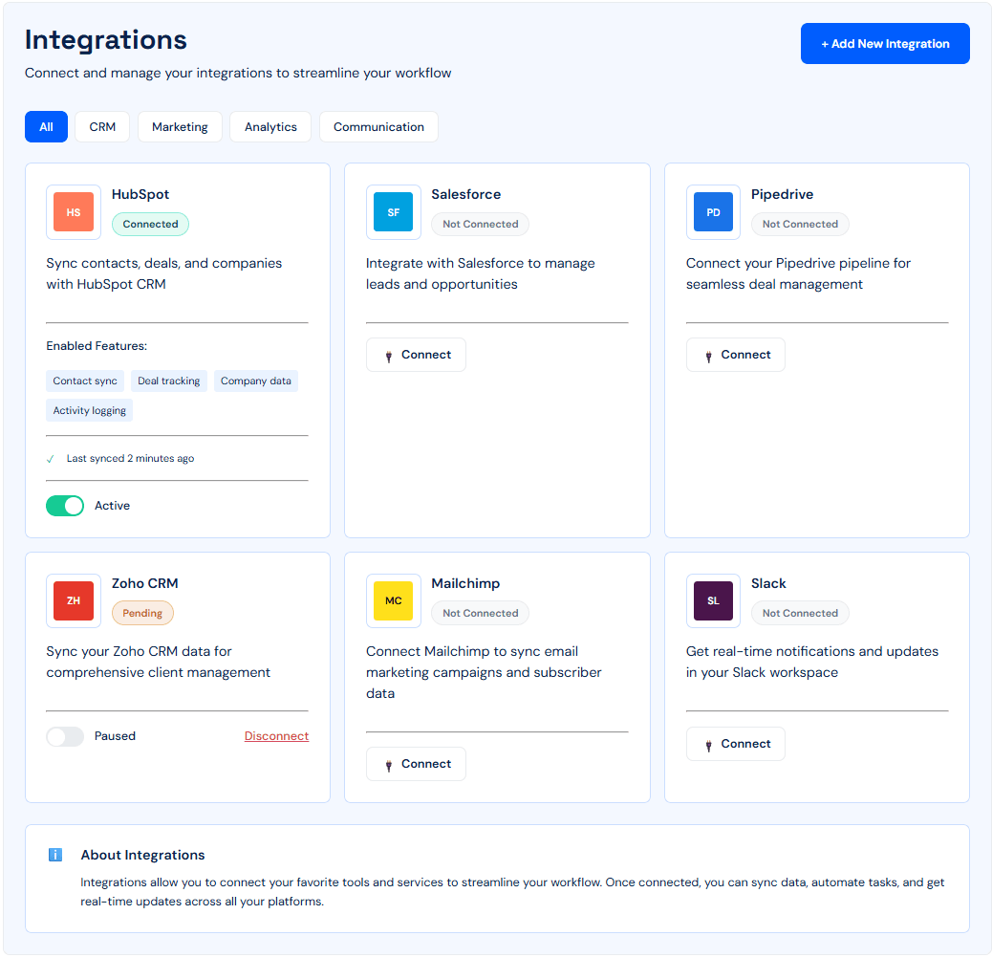Select the Analytics filter tab
This screenshot has height=958, width=992.
(270, 126)
